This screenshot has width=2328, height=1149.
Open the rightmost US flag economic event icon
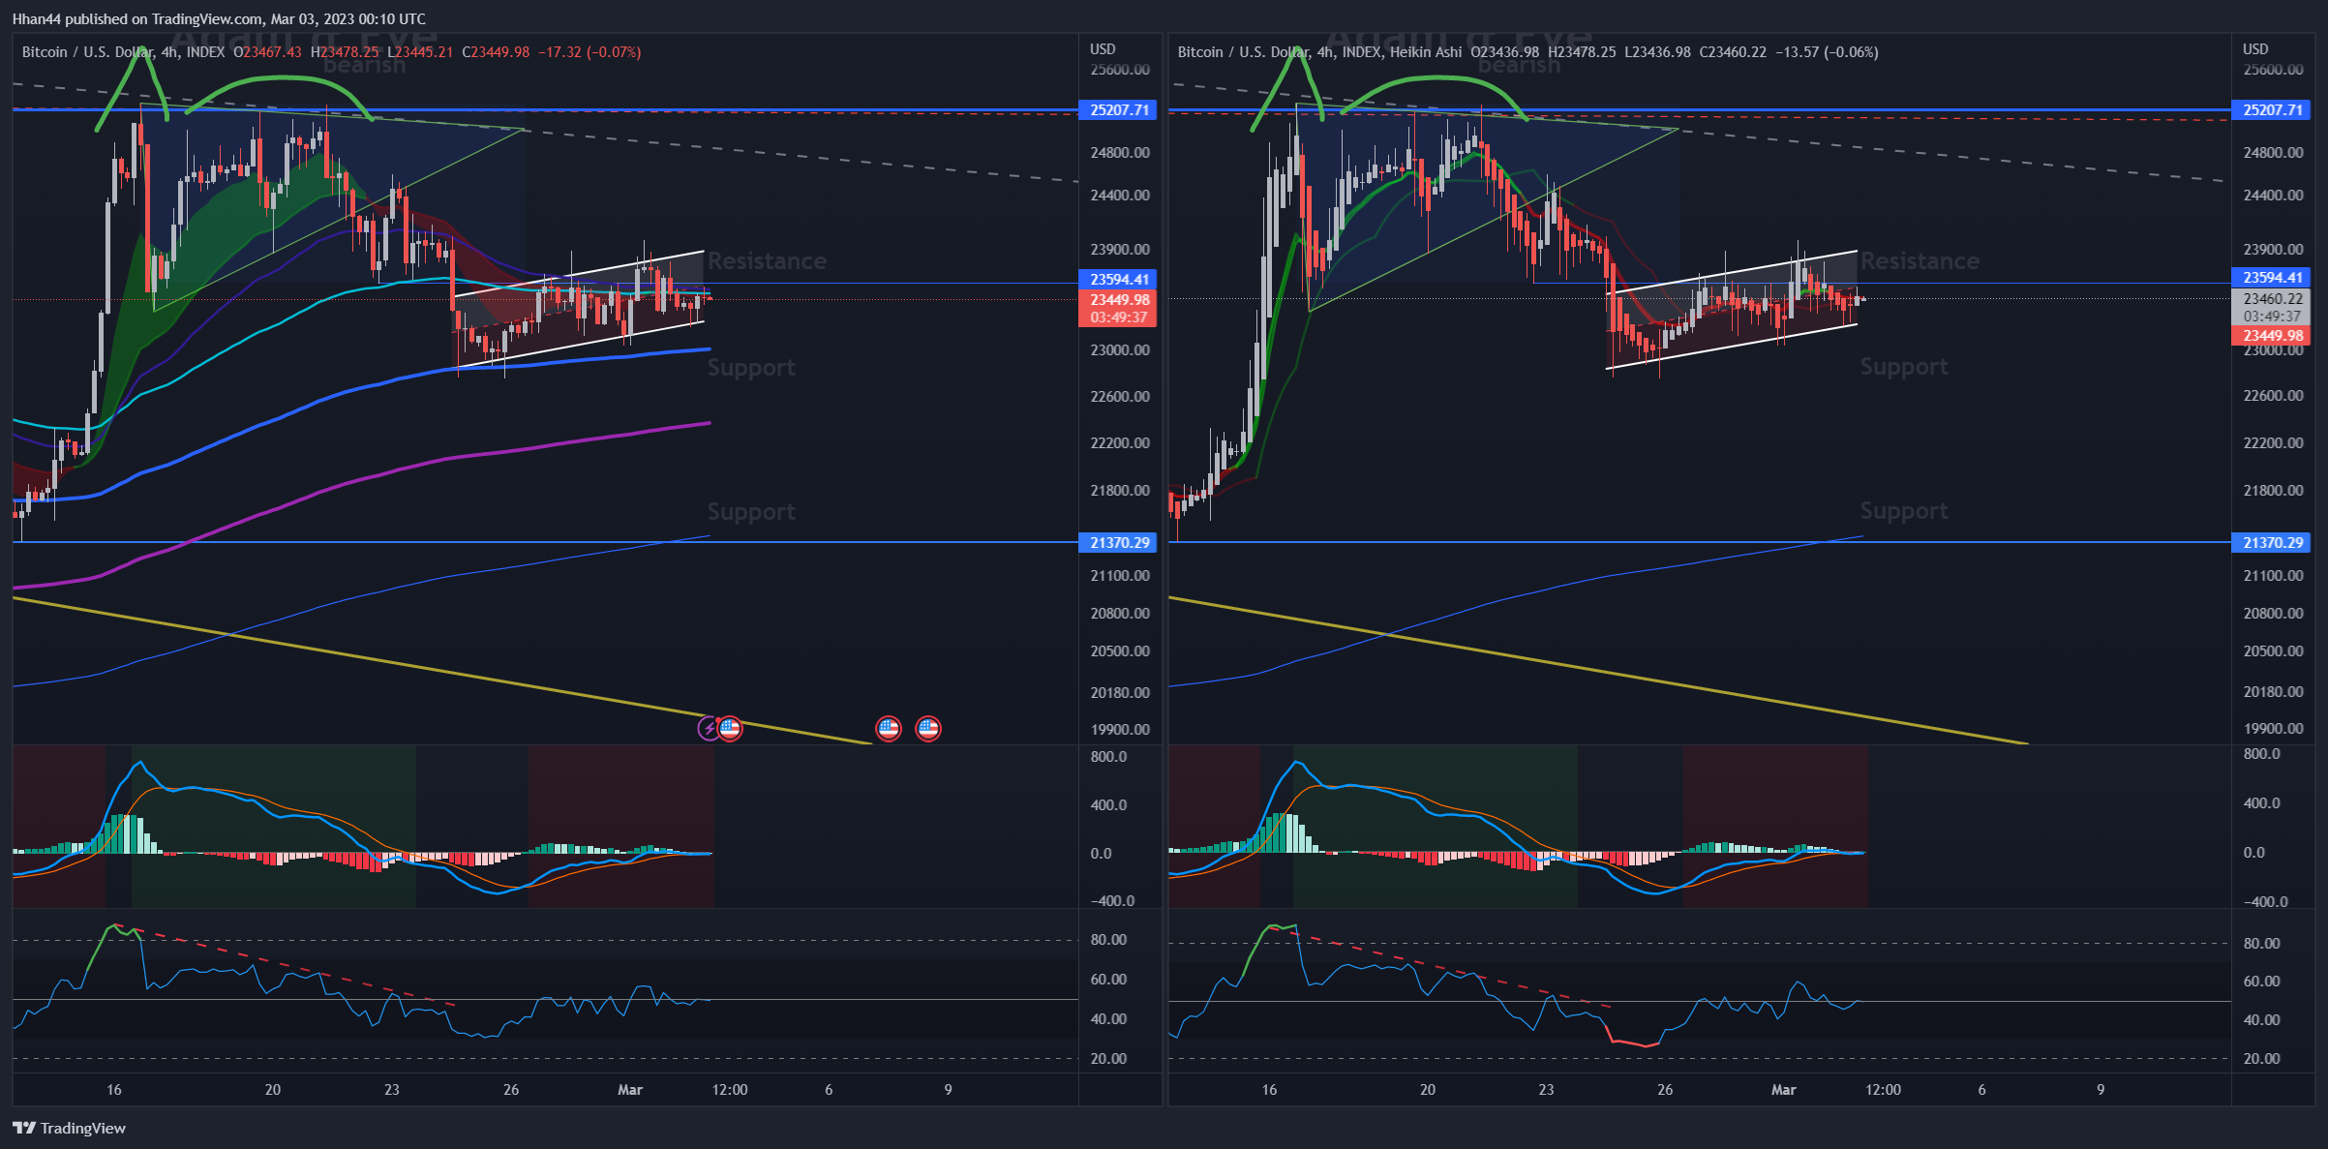point(928,728)
